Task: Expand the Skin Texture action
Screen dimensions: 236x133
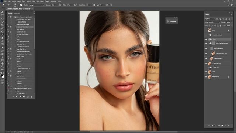Action: [x=15, y=29]
